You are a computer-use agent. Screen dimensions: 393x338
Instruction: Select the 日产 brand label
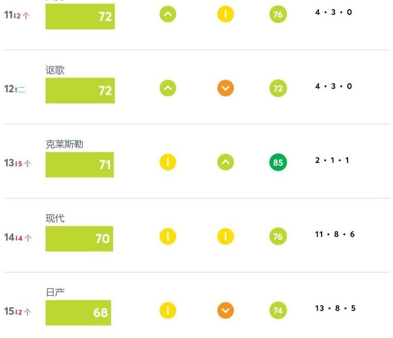[x=55, y=292]
